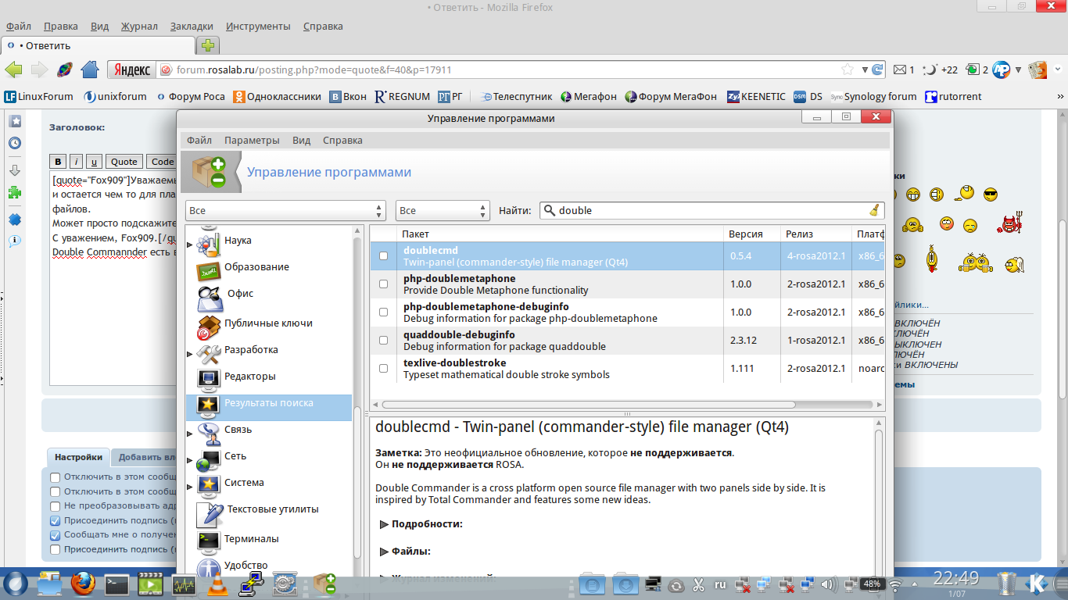This screenshot has width=1068, height=600.
Task: Tick the php-doublemetaphone package checkbox
Action: coord(383,284)
